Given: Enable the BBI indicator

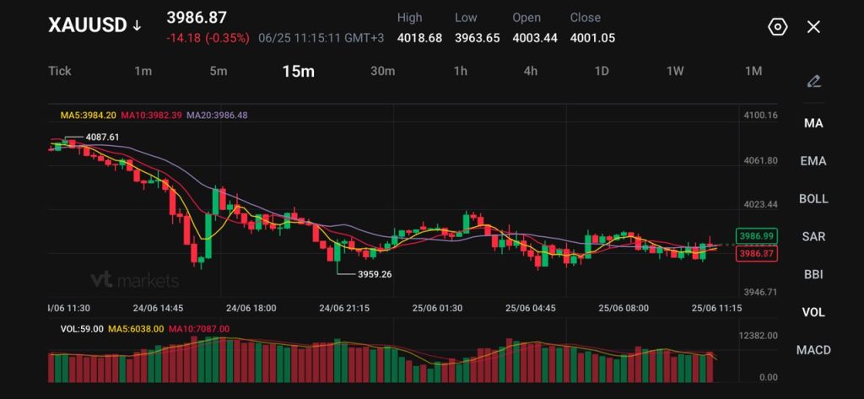Looking at the screenshot, I should (x=813, y=274).
